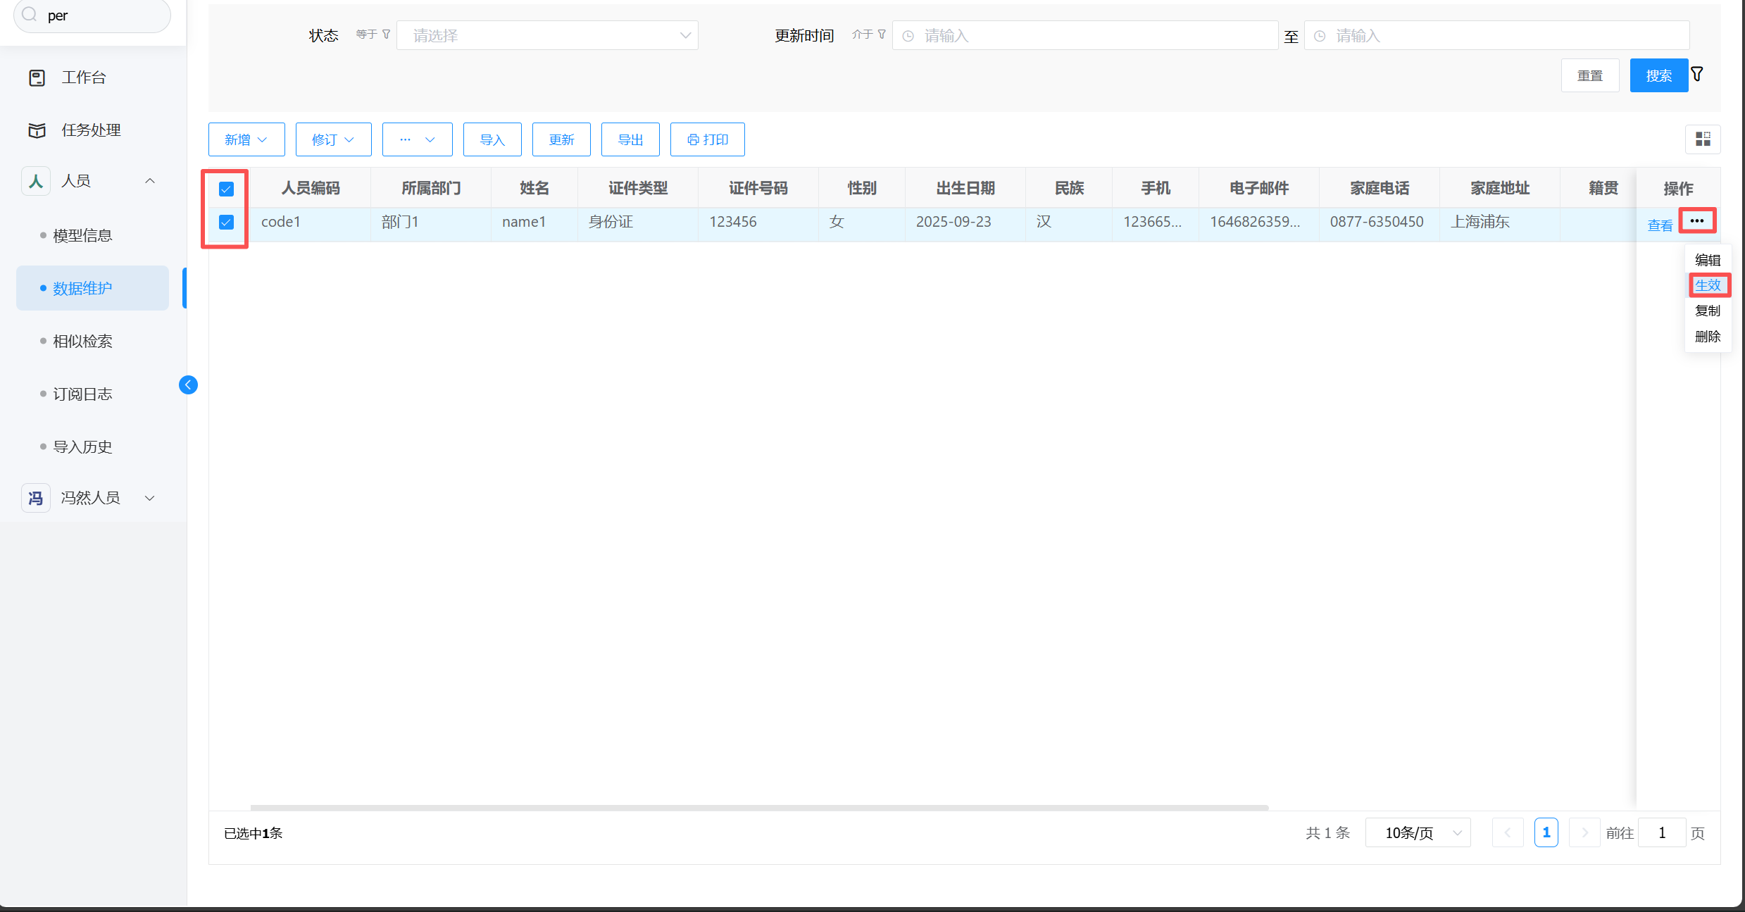Image resolution: width=1745 pixels, height=912 pixels.
Task: Click the horizontal table scrollbar
Action: [759, 807]
